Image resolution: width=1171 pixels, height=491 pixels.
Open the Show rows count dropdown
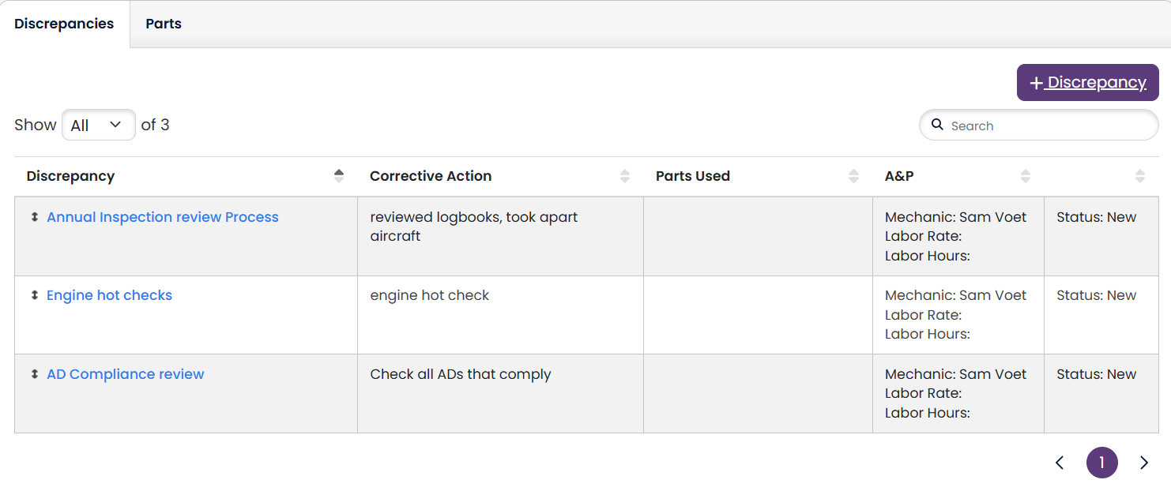[98, 125]
